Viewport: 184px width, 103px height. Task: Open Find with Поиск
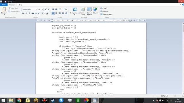pos(104,8)
